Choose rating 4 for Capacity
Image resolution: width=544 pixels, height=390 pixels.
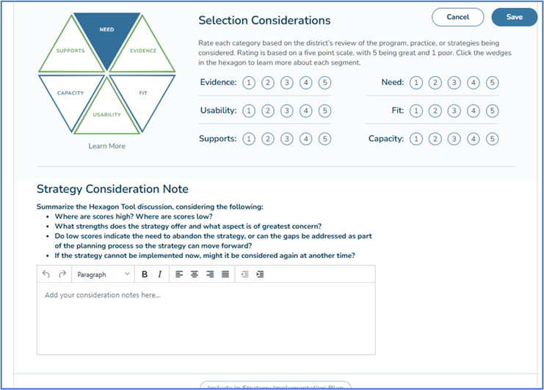[474, 139]
